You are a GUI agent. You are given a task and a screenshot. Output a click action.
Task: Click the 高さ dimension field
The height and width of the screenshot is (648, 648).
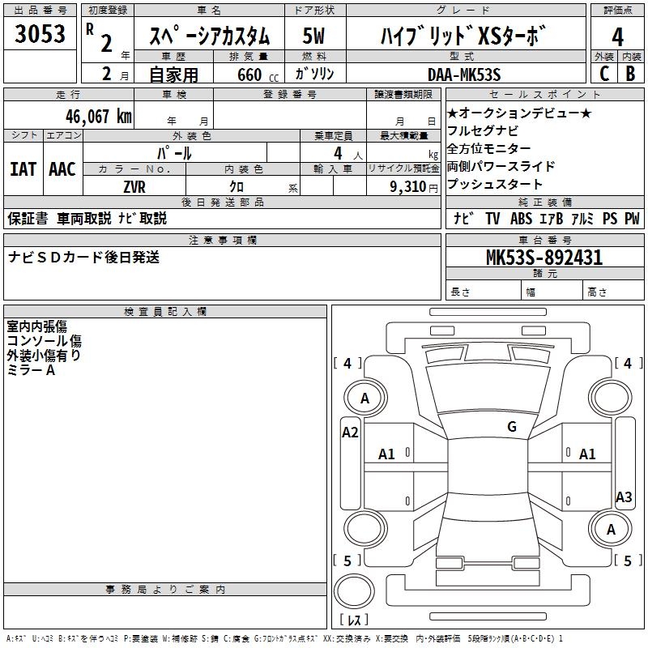point(613,292)
